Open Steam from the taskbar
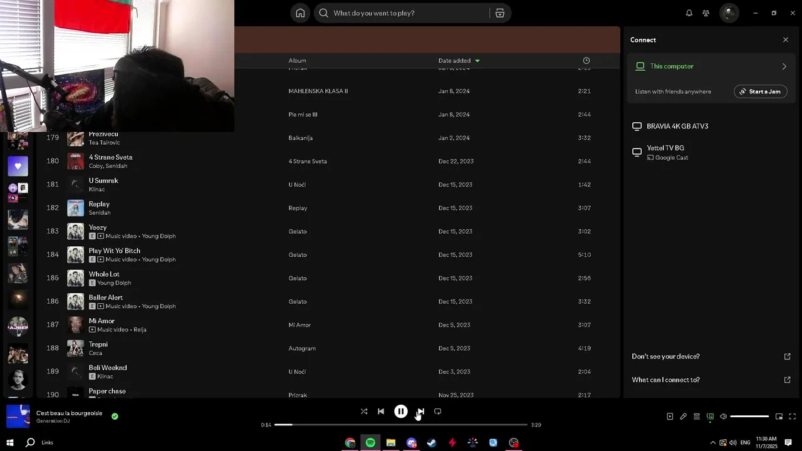The width and height of the screenshot is (802, 451). point(432,443)
